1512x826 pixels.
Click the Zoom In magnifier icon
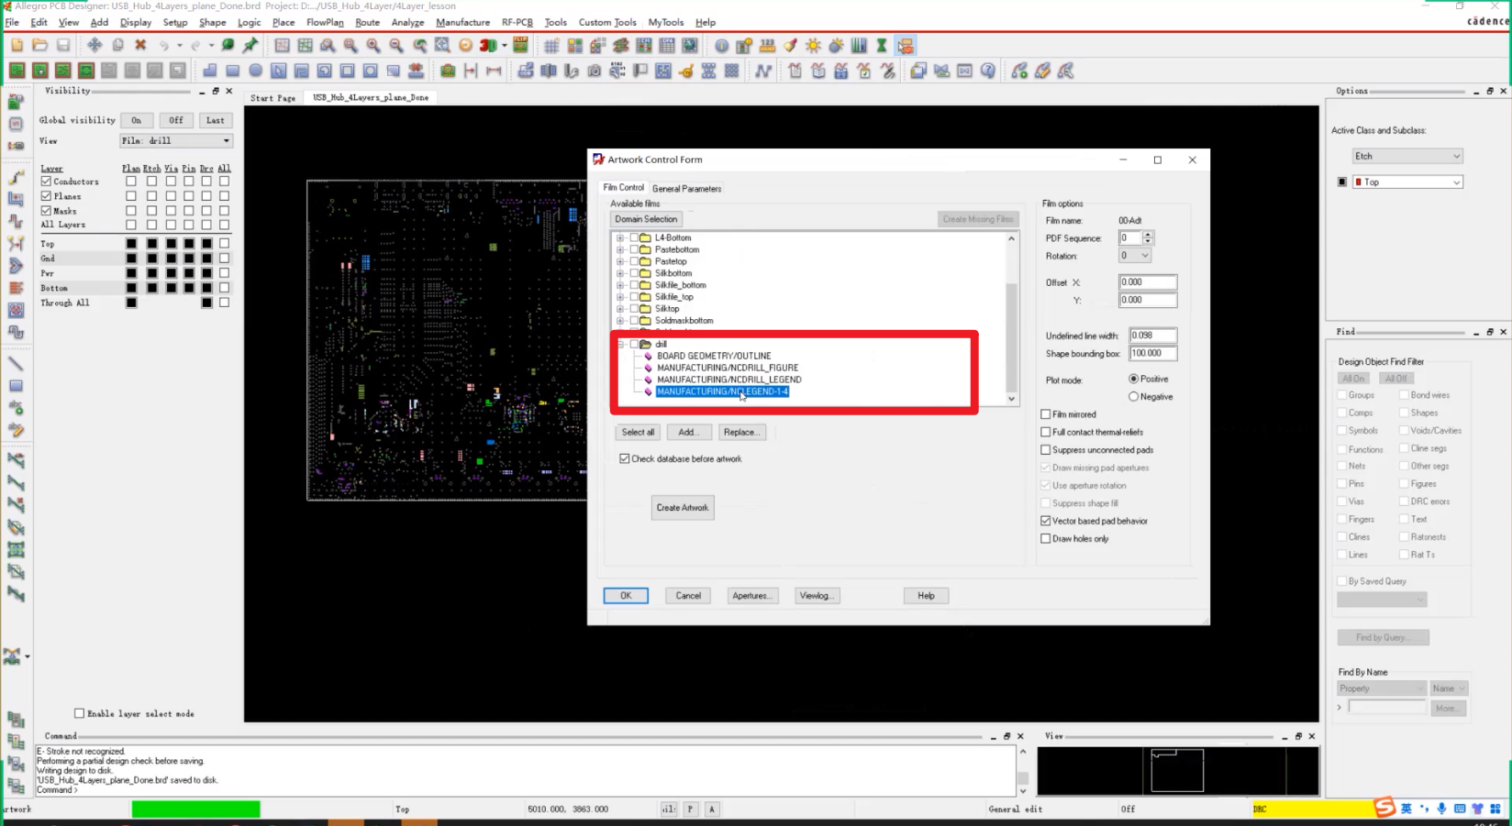373,45
